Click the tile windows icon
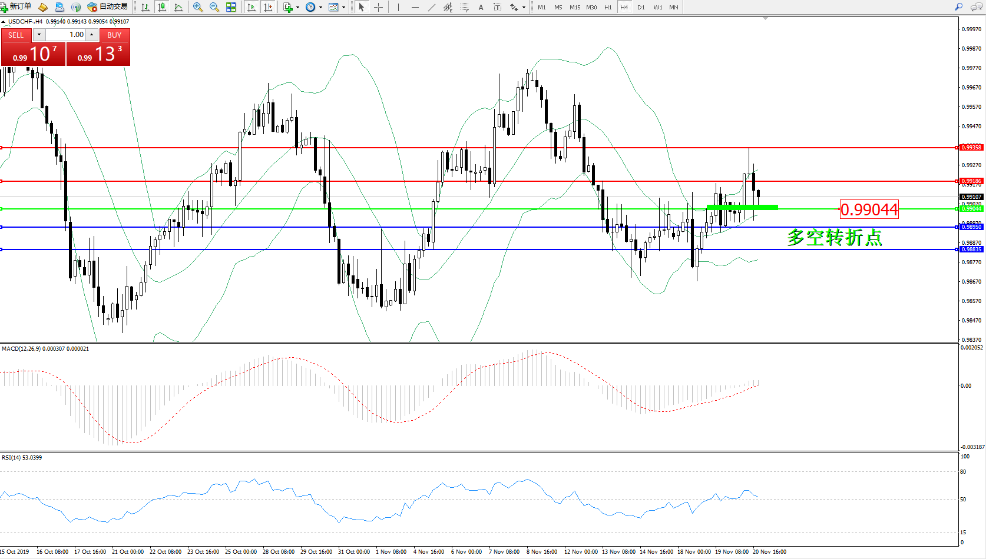 coord(231,7)
